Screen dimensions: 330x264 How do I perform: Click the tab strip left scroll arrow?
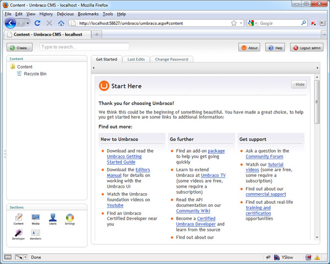[94, 68]
